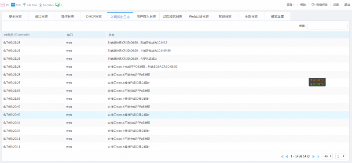Go to previous log page
This screenshot has width=352, height=163.
(287, 156)
